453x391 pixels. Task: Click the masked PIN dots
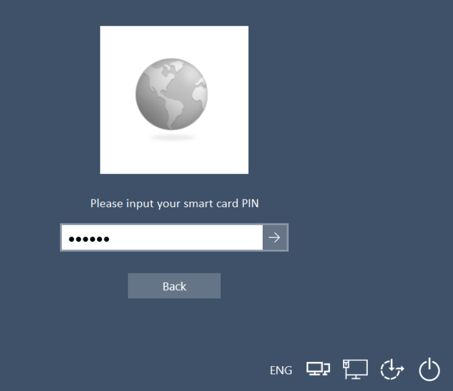(89, 239)
